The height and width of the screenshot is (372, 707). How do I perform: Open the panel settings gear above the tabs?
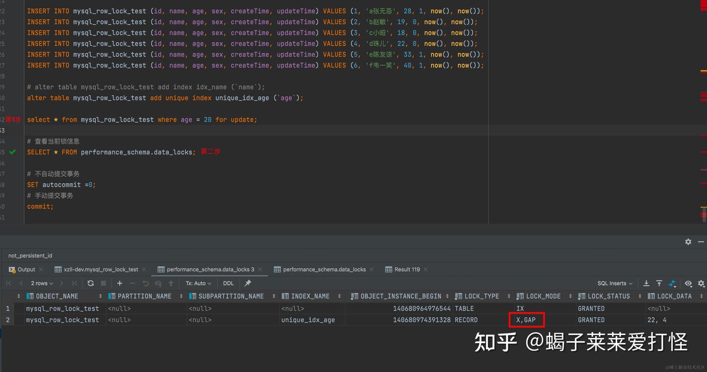pyautogui.click(x=688, y=242)
